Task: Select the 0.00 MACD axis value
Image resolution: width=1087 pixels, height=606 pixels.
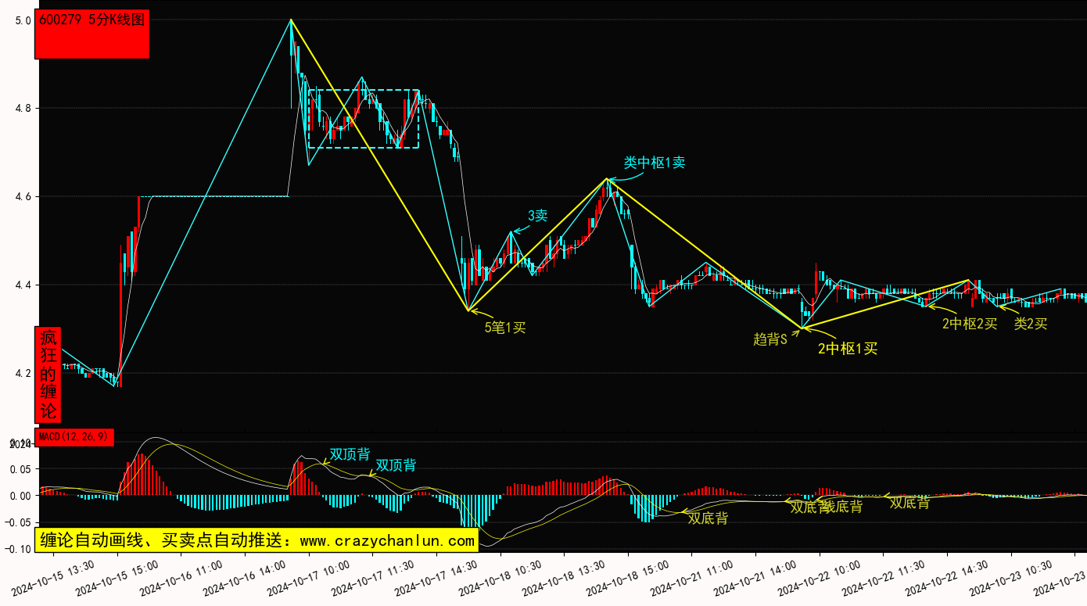Action: (20, 496)
